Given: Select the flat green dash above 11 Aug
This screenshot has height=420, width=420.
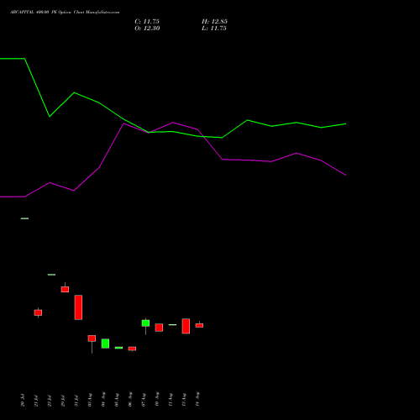Looking at the screenshot, I should click(x=172, y=324).
